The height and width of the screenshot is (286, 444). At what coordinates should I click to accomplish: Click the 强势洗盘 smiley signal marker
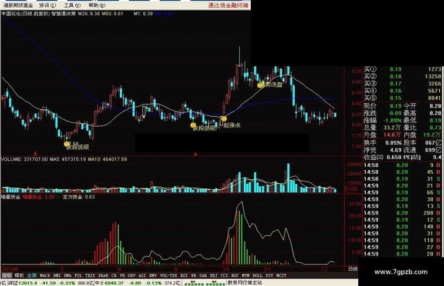[260, 85]
